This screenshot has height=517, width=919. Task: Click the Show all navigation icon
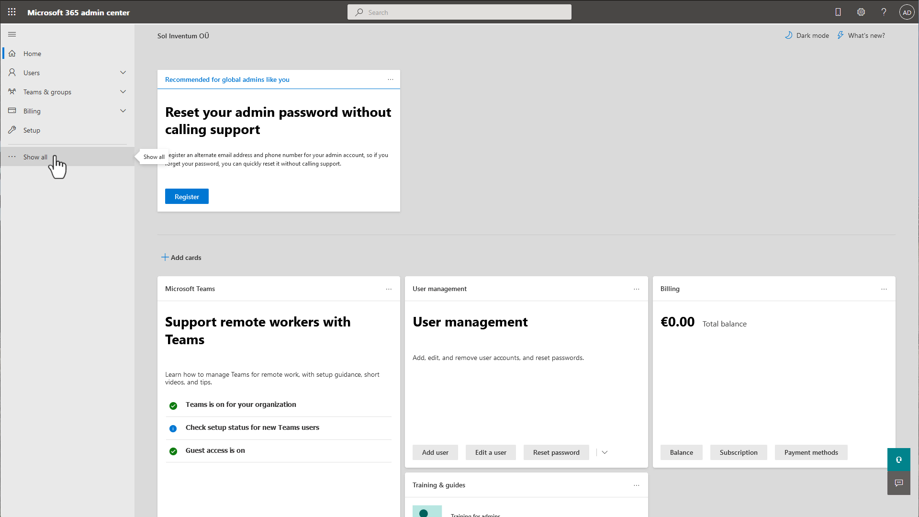pyautogui.click(x=12, y=157)
